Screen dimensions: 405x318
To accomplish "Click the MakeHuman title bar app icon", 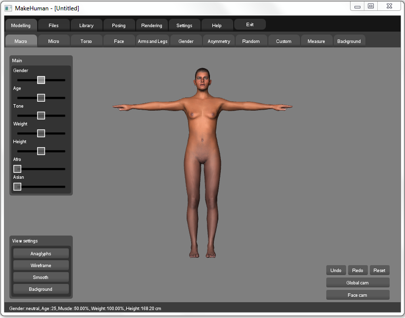I will 8,8.
